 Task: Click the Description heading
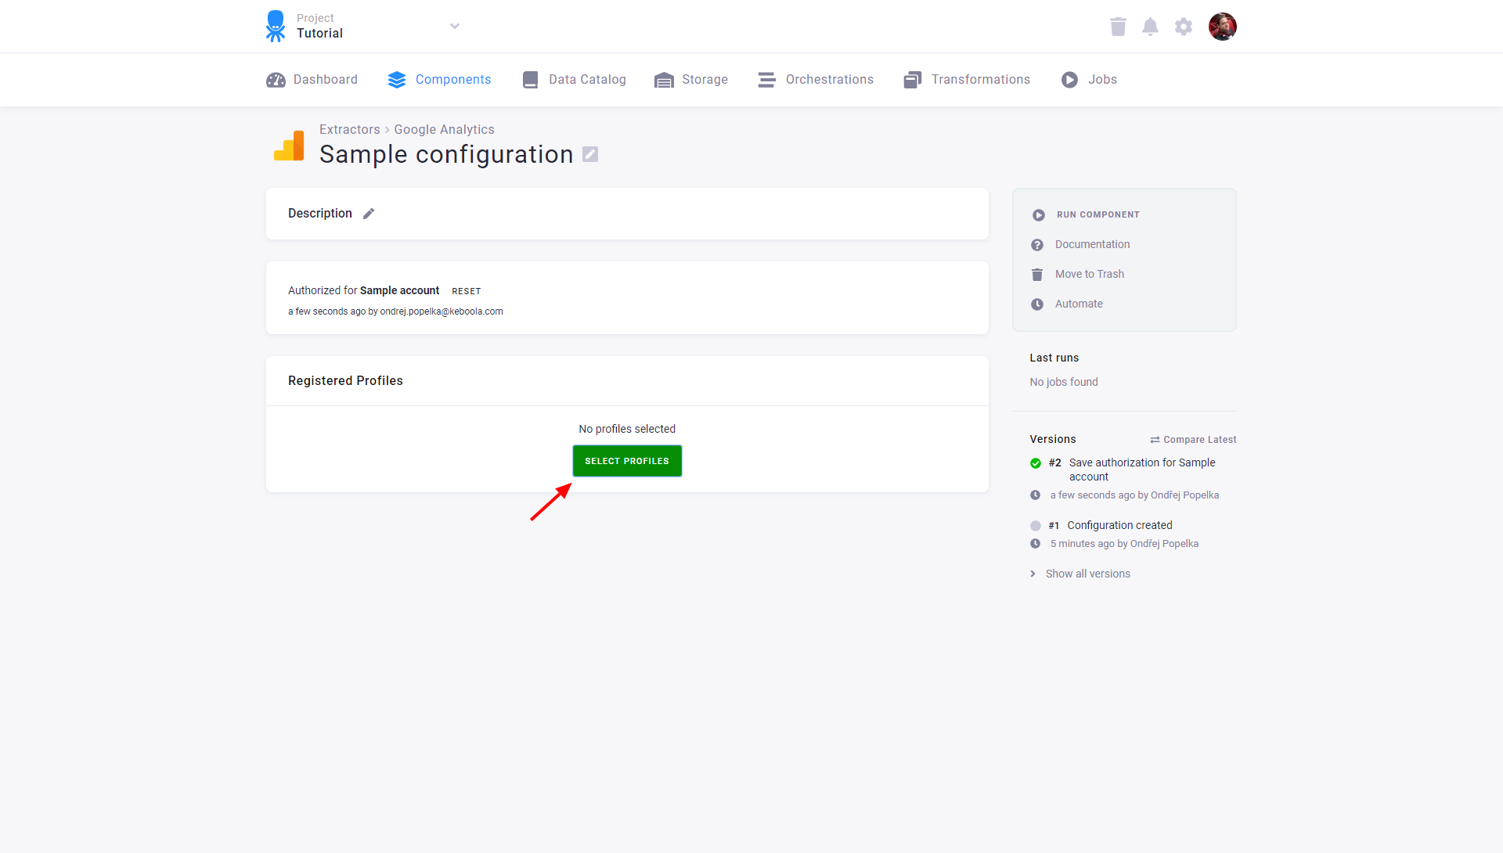(x=320, y=214)
